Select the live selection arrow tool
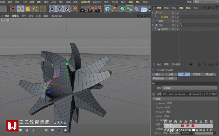 [13, 9]
